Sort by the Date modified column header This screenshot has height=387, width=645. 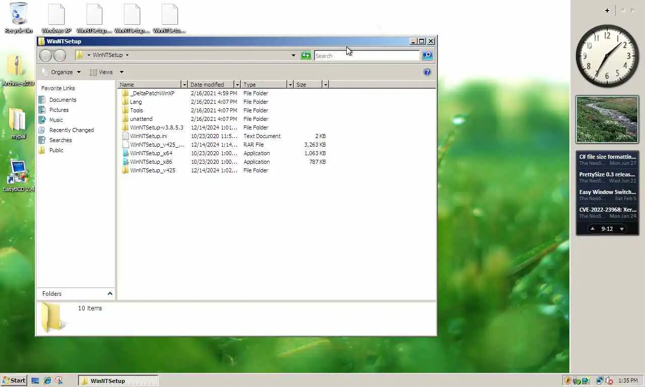[211, 85]
